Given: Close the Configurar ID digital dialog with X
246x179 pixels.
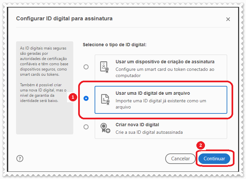Looking at the screenshot, I should click(x=228, y=19).
